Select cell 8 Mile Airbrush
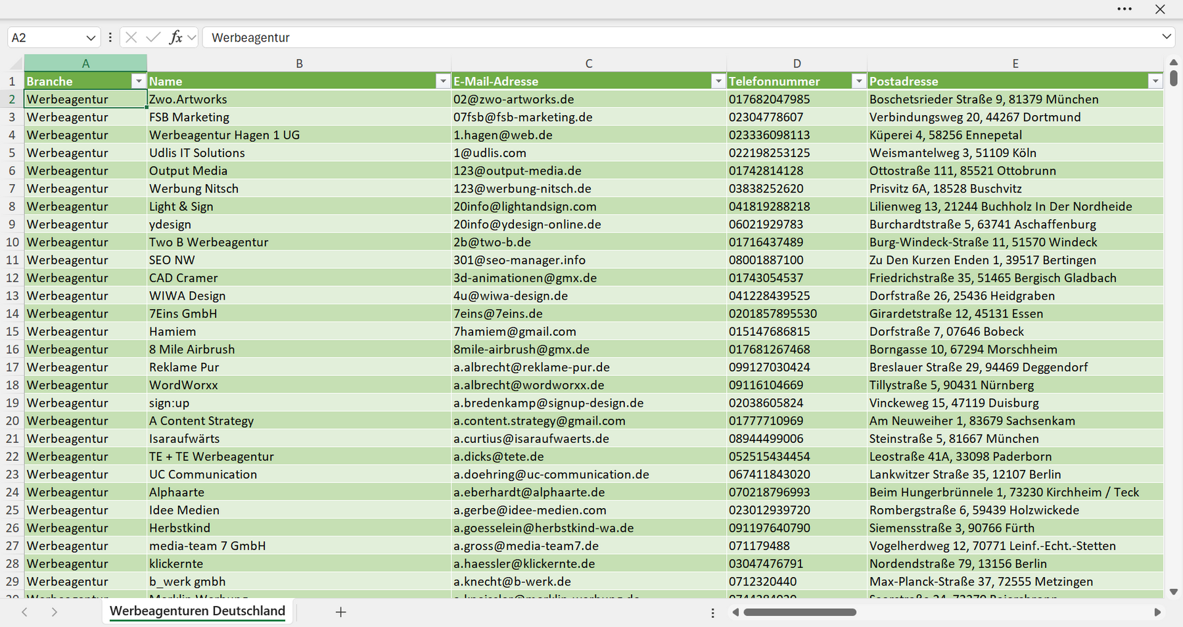This screenshot has height=627, width=1183. (x=299, y=349)
